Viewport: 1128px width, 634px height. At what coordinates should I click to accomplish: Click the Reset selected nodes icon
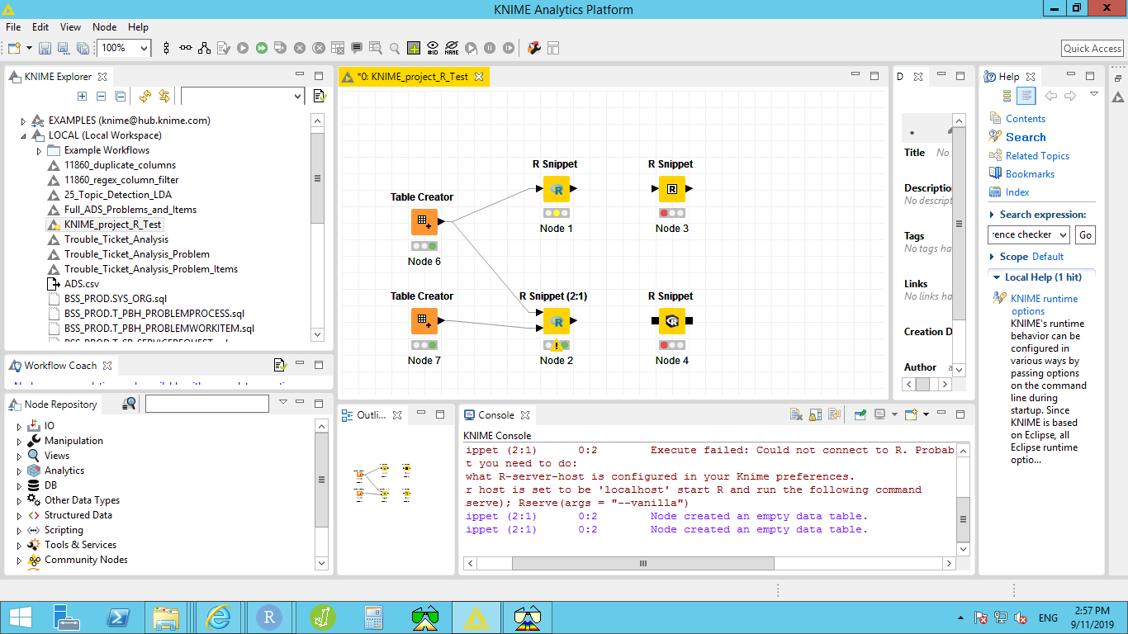click(x=338, y=48)
